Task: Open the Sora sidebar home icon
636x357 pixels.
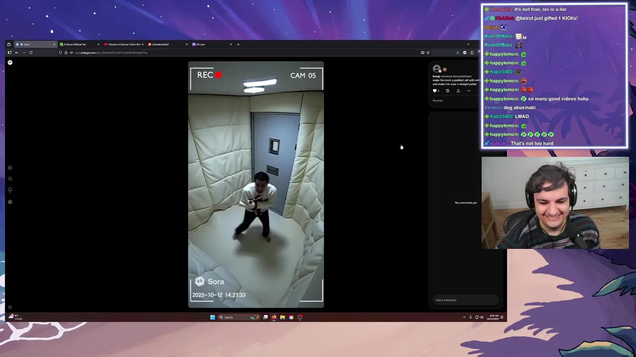Action: point(10,168)
